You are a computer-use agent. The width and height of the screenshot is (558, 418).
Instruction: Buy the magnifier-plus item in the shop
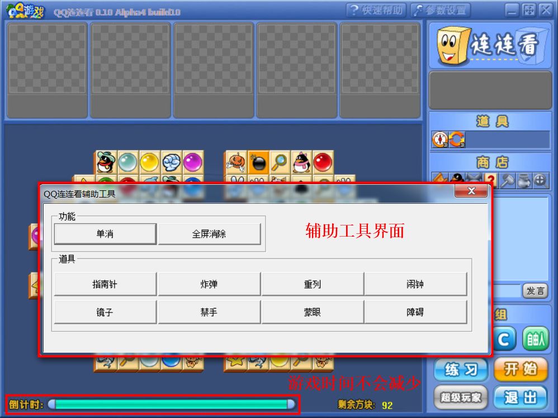pyautogui.click(x=540, y=181)
